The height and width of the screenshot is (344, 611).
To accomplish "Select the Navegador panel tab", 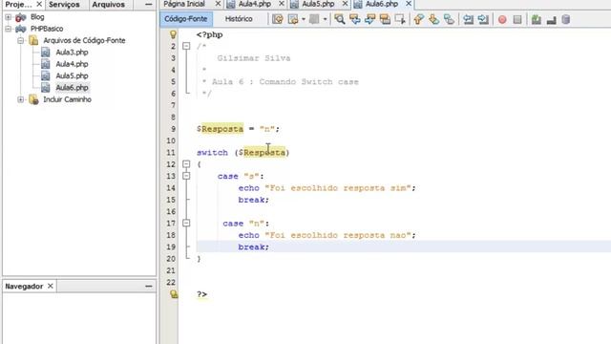I will pyautogui.click(x=24, y=287).
